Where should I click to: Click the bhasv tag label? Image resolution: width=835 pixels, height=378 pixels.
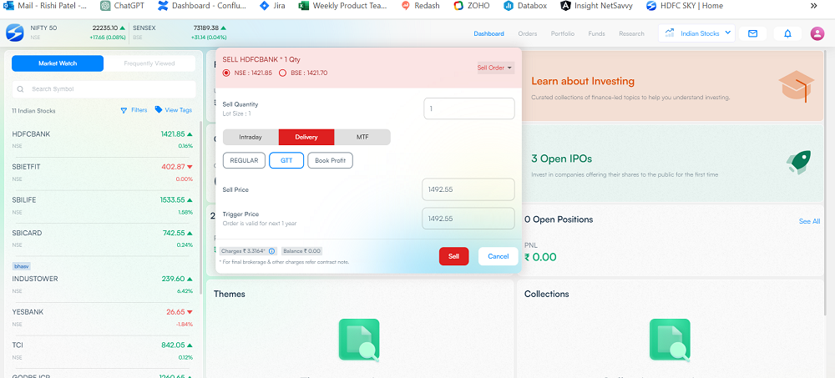(x=22, y=265)
